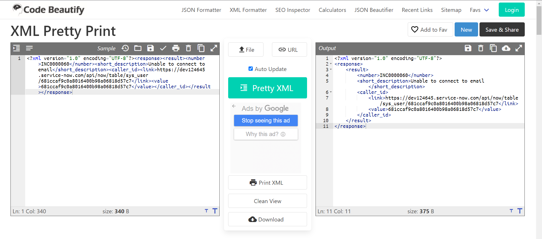Validate XML with the checkmark icon
This screenshot has height=239, width=542.
(x=163, y=48)
